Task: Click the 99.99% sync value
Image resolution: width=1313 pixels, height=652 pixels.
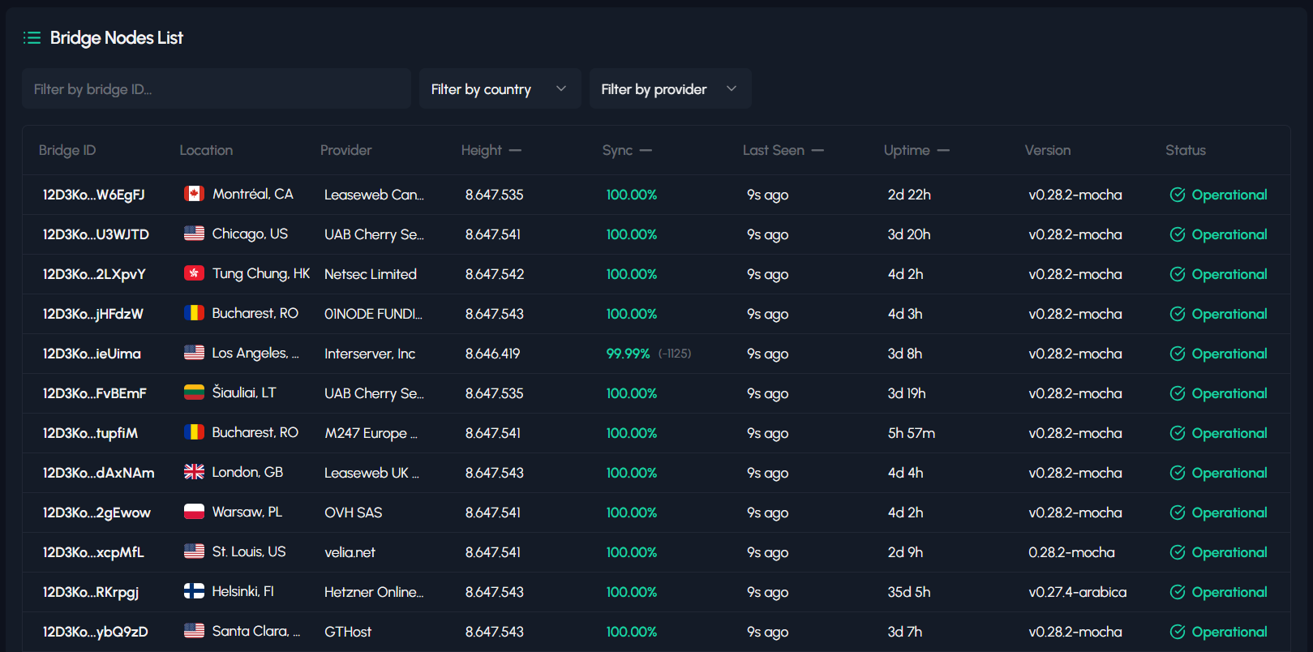Action: 629,354
